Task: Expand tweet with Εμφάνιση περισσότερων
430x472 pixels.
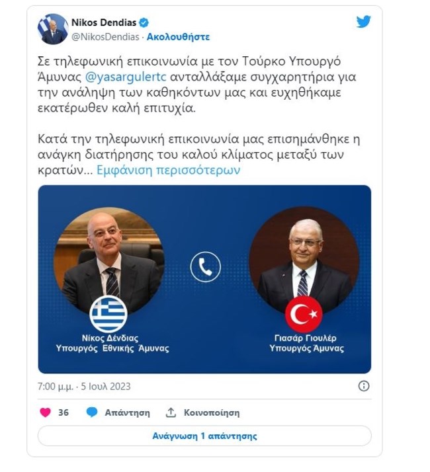Action: (169, 170)
